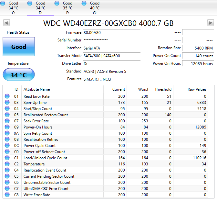This screenshot has width=217, height=201.
Task: Click status orb of Reallocation Event Count row
Action: pyautogui.click(x=7, y=170)
